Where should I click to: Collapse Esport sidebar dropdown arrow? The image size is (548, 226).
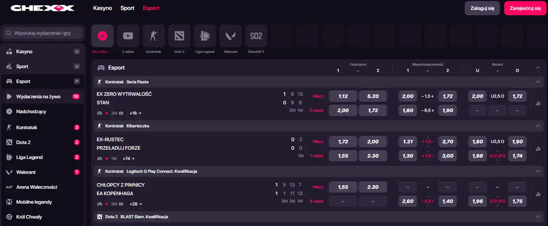tap(77, 81)
